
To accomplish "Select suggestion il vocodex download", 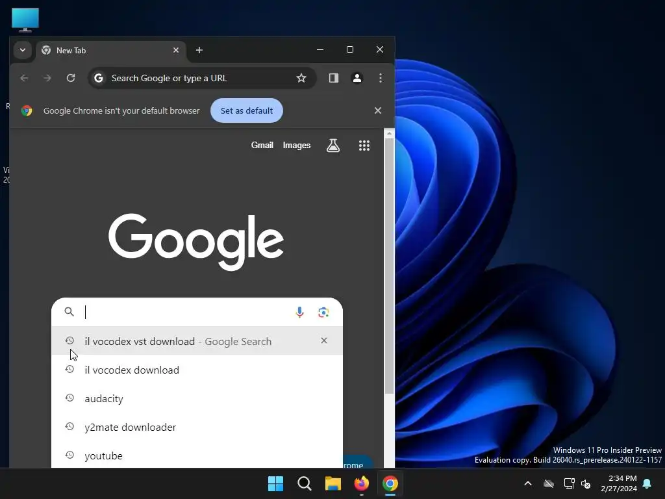I will click(x=197, y=370).
